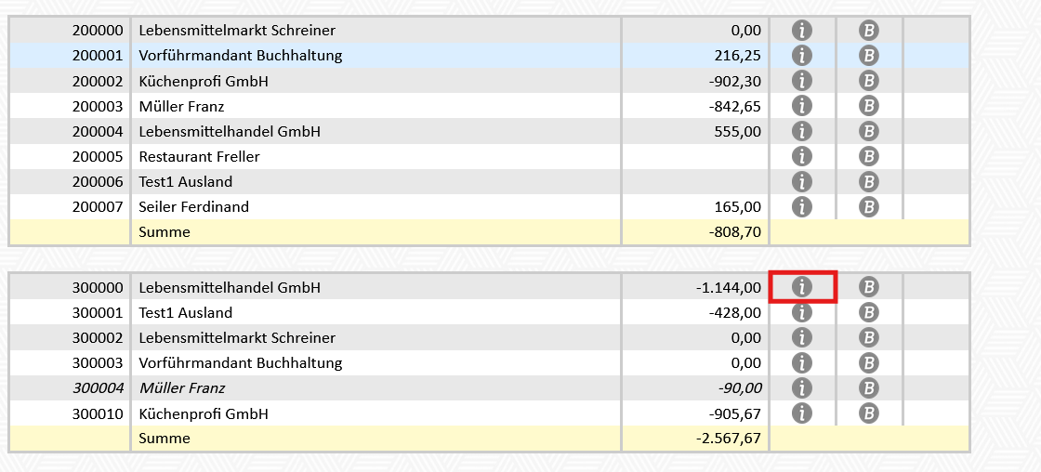Show info for Vorführmandant Buchhaltung 300003
1041x472 pixels.
[801, 362]
